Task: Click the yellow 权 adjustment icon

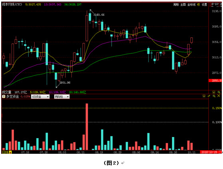Action: pyautogui.click(x=199, y=5)
